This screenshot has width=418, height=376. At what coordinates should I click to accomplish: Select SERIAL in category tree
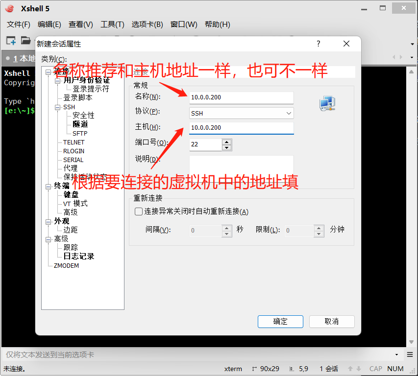74,160
